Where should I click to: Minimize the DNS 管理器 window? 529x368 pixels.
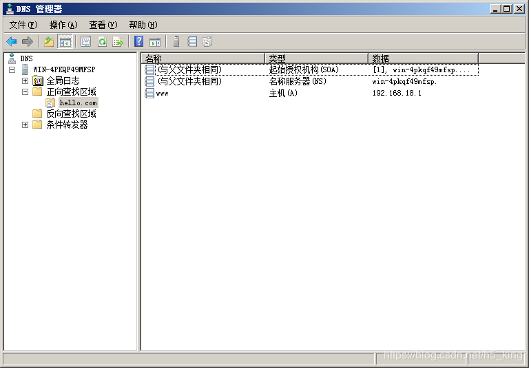(495, 9)
